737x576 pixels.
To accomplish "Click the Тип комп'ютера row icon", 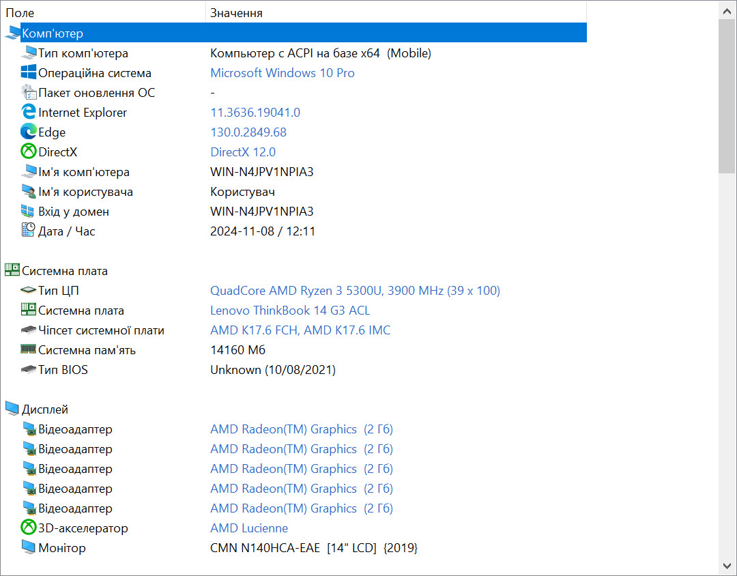I will coord(29,53).
